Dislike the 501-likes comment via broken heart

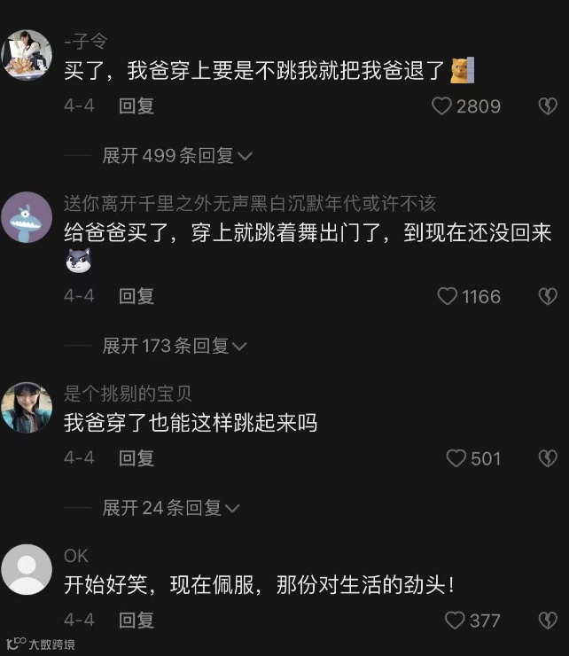pos(548,458)
